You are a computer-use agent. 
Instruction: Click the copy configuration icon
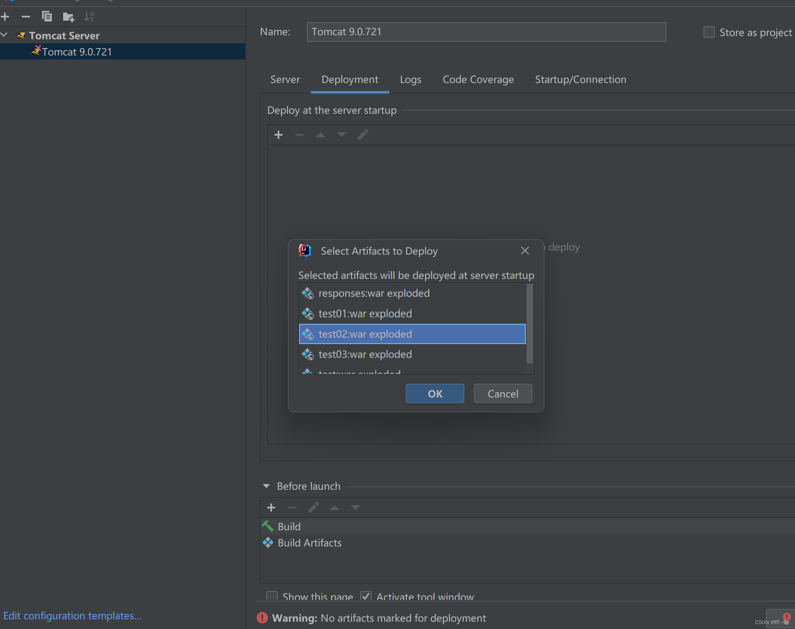(x=47, y=17)
